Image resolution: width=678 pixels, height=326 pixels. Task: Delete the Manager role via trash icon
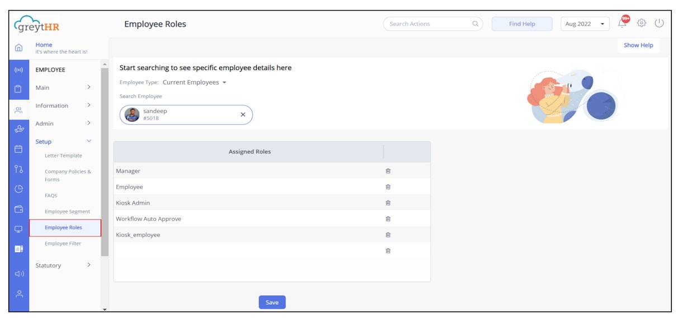tap(388, 171)
